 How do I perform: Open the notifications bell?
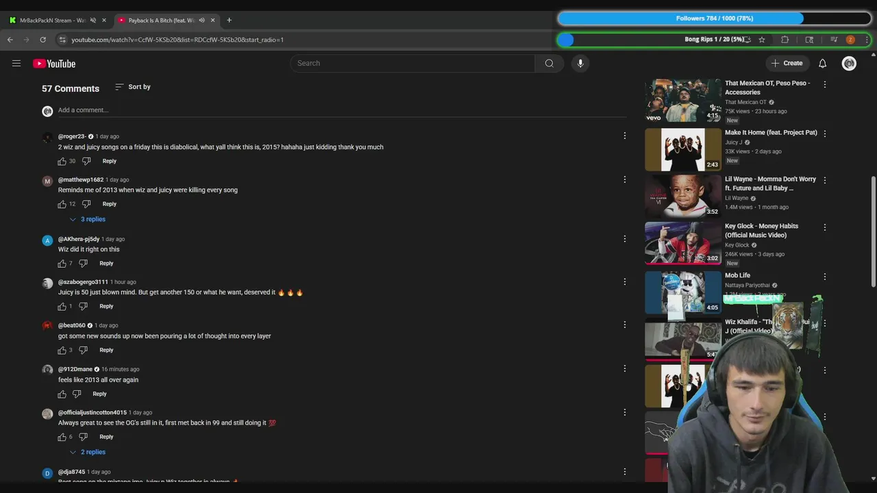click(x=822, y=63)
